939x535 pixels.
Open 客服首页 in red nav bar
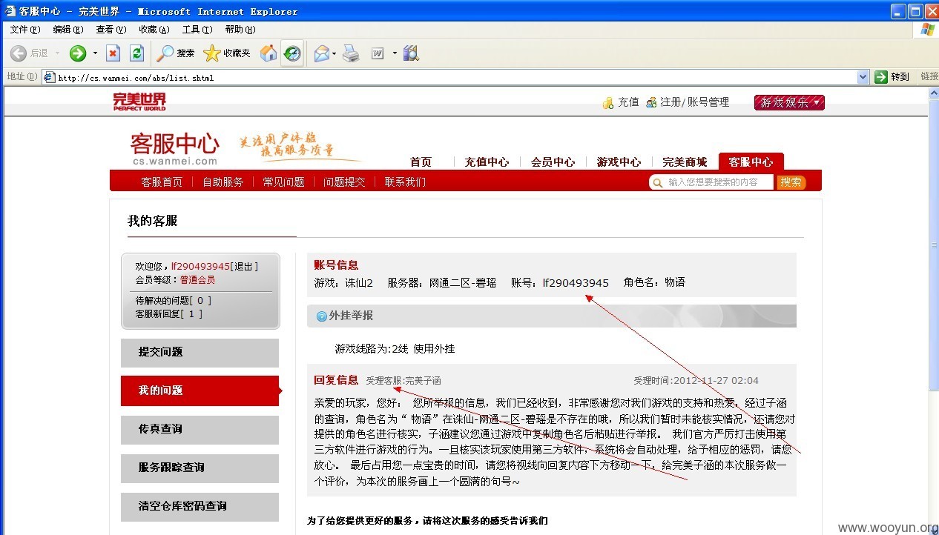click(162, 182)
